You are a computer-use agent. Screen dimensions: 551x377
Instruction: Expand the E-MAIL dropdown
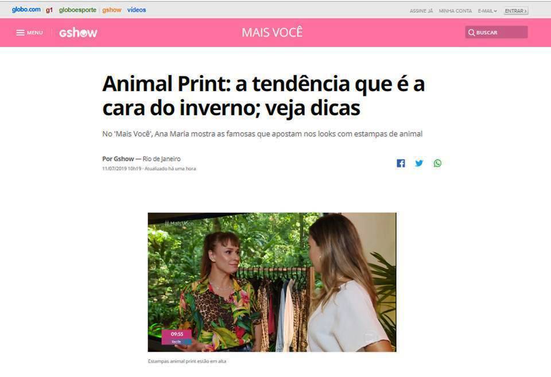coord(487,11)
